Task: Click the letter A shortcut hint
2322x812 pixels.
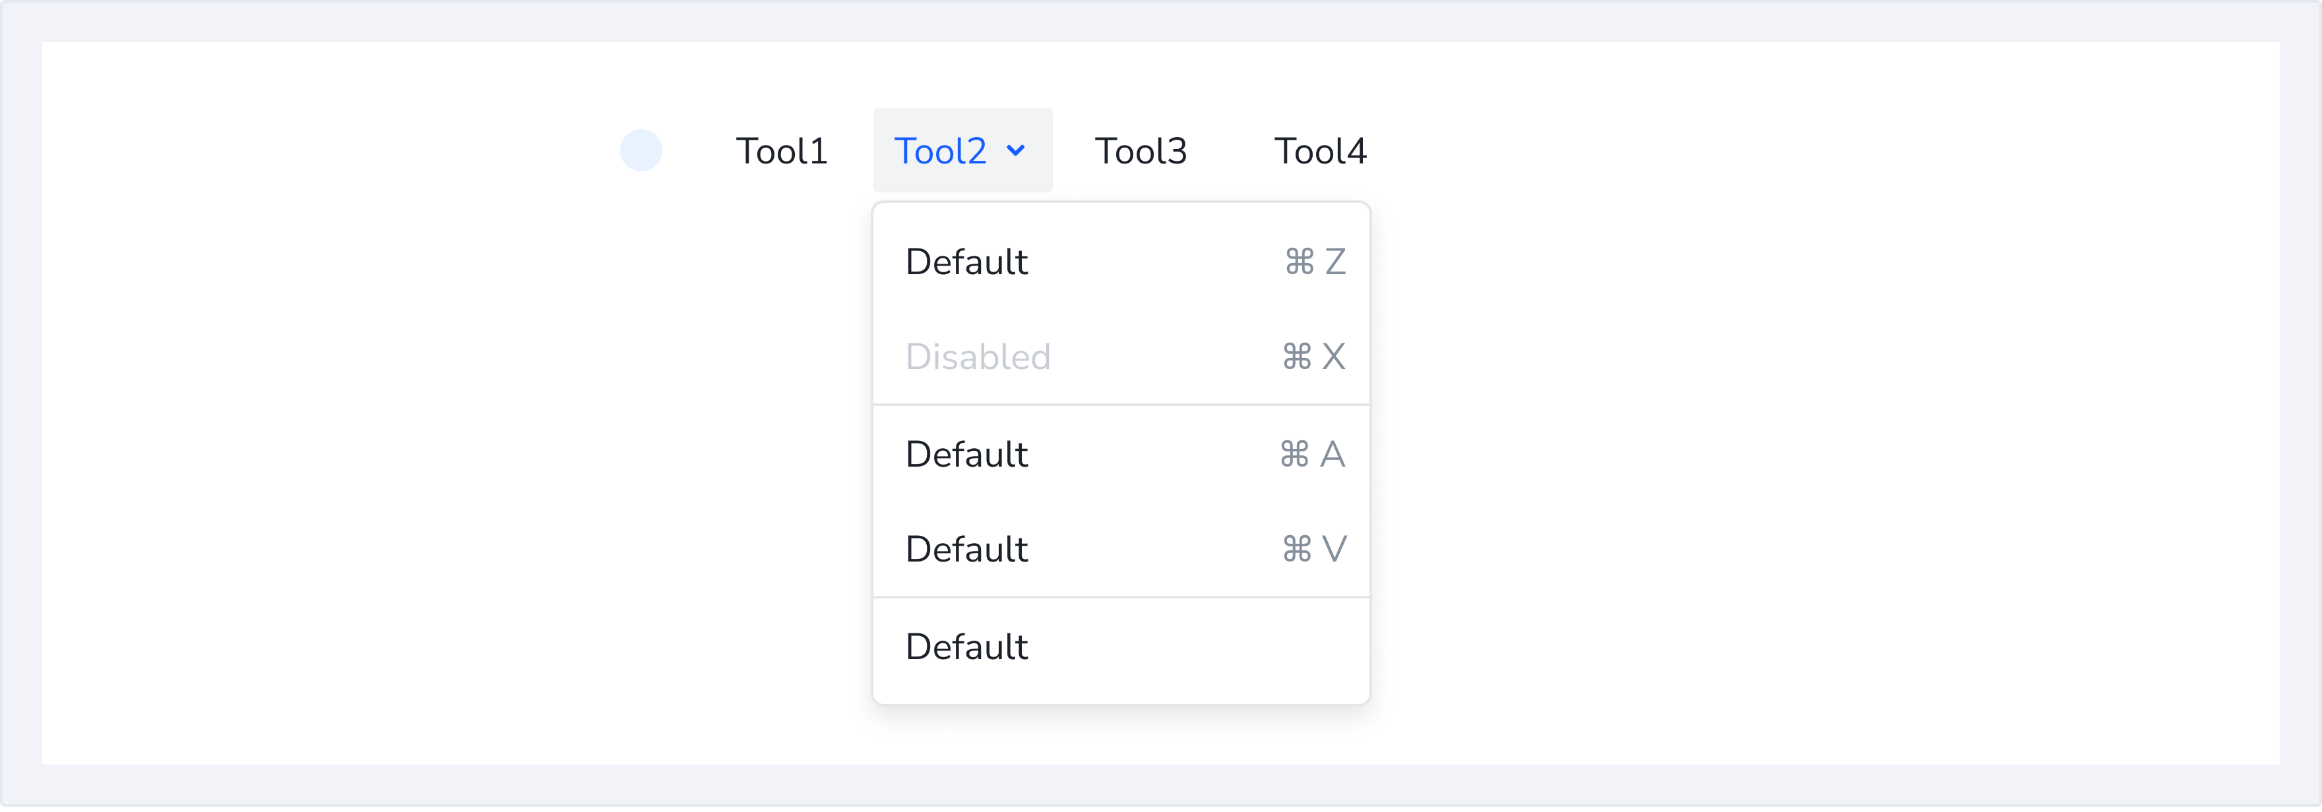Action: tap(1333, 455)
